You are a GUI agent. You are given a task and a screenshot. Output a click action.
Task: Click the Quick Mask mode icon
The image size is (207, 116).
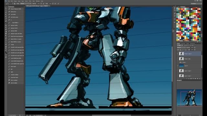(6, 55)
